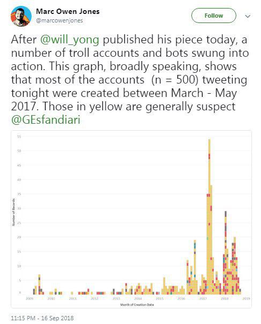Open the @GEsfandiari mention link
The image size is (261, 324).
tap(46, 119)
